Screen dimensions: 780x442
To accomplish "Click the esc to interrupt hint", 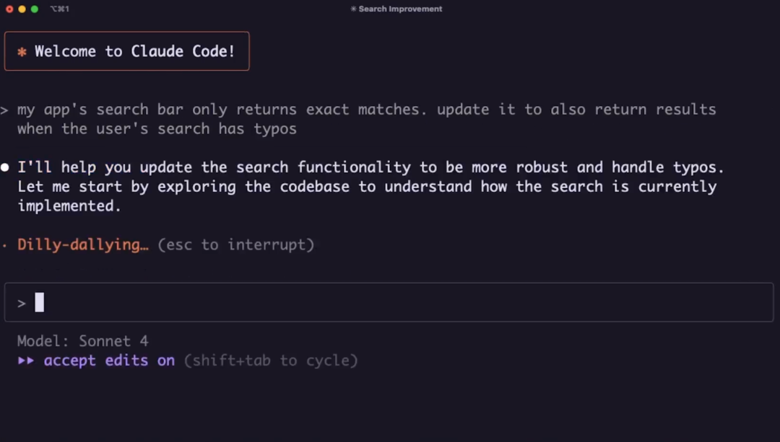I will click(235, 245).
